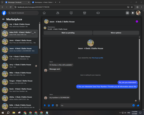Click the voice clip microphone icon

tap(45, 106)
